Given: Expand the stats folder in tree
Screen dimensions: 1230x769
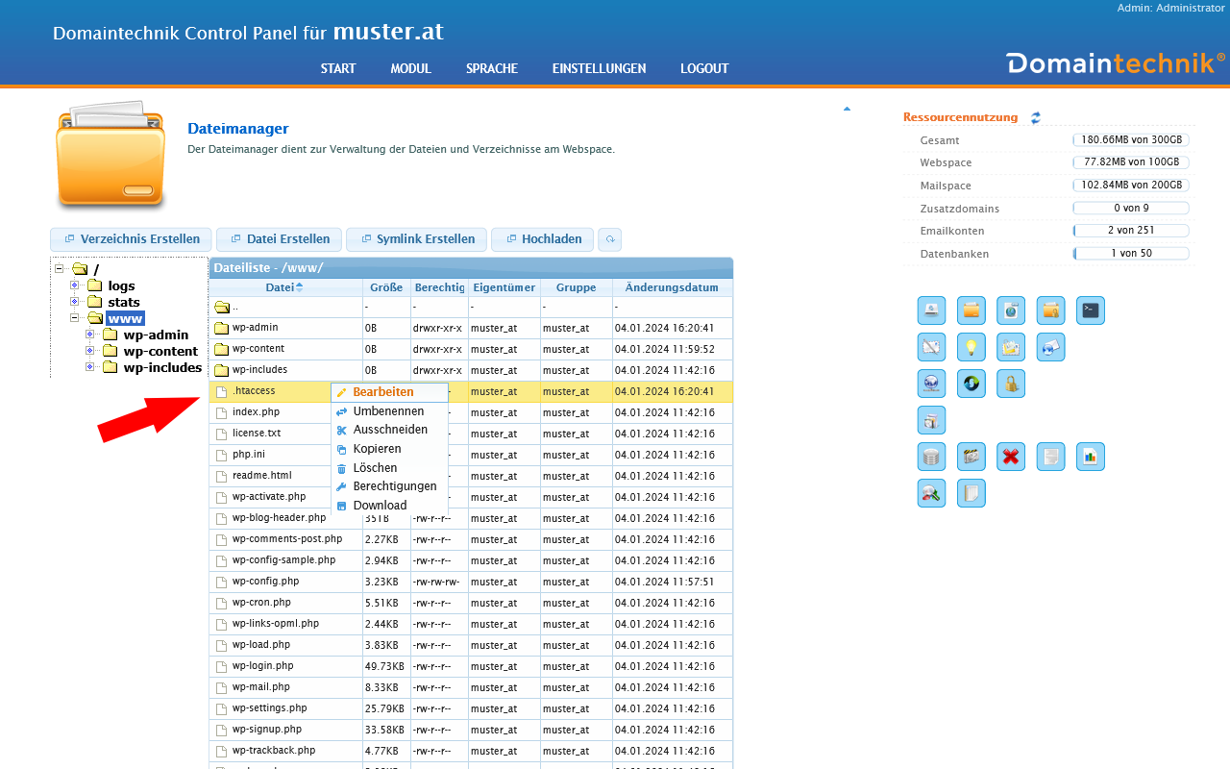Looking at the screenshot, I should (74, 302).
